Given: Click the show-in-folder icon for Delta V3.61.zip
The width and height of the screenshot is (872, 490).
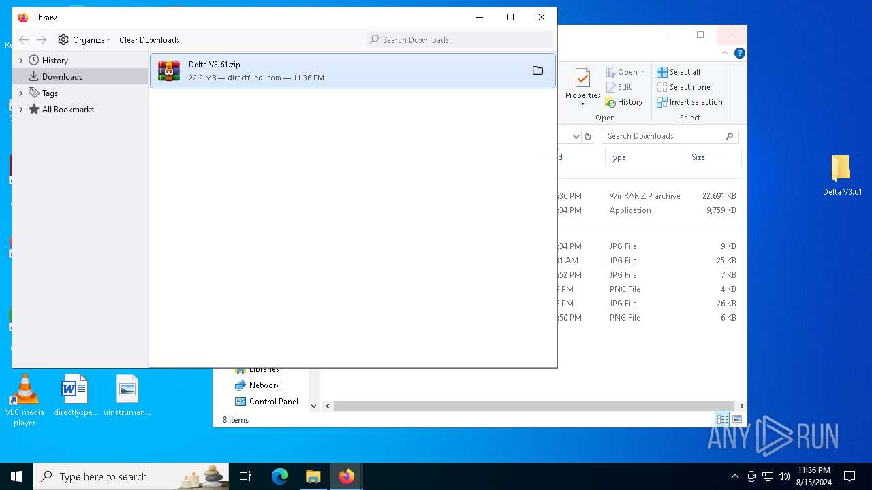Looking at the screenshot, I should pyautogui.click(x=538, y=71).
